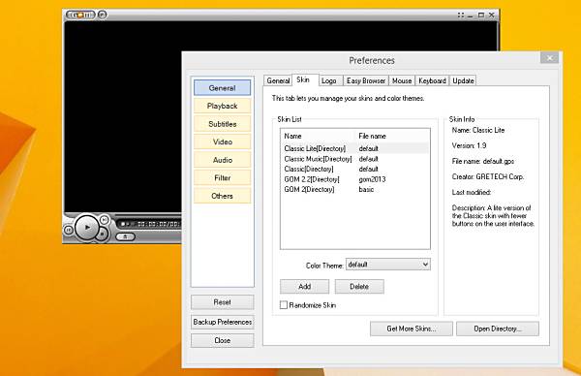Click the Delete skin button
581x376 pixels.
[359, 287]
